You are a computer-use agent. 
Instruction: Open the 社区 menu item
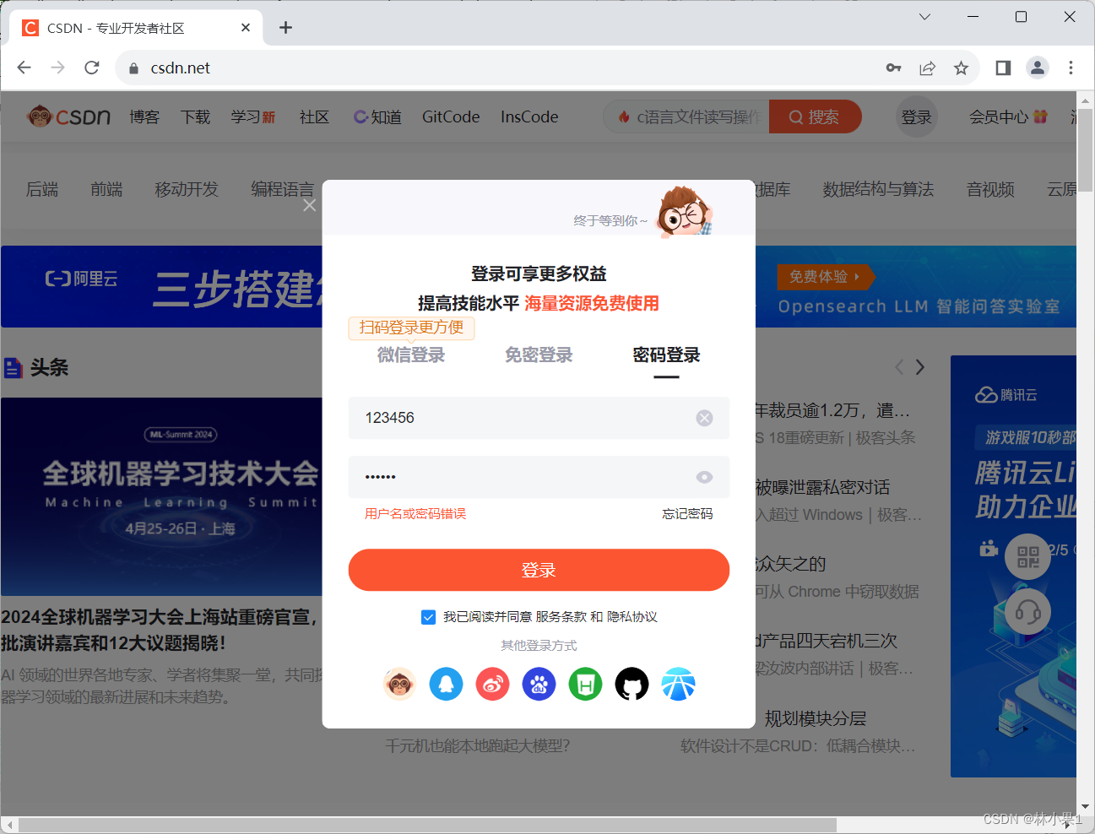314,116
